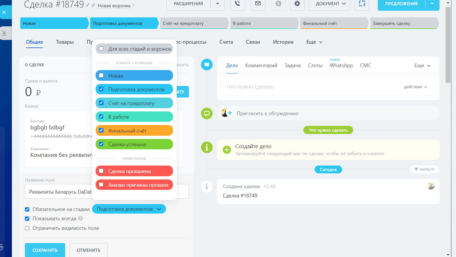Click the green comment timeline icon
456x257 pixels.
click(x=207, y=113)
